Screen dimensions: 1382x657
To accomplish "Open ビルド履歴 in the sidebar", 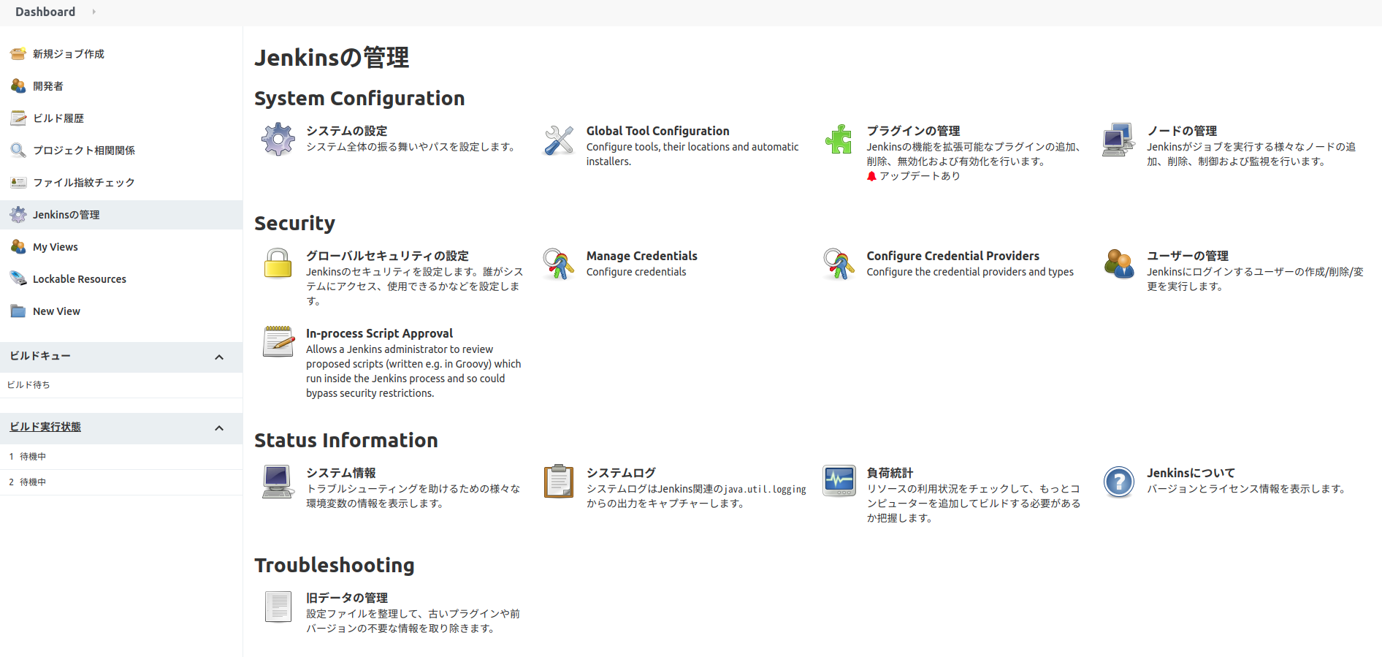I will [58, 118].
